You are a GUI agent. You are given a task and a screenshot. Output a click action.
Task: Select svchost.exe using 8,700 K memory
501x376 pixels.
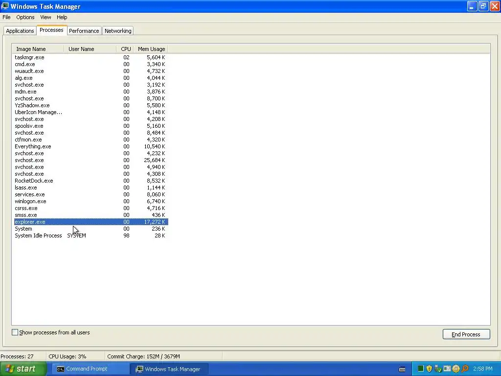(x=90, y=98)
